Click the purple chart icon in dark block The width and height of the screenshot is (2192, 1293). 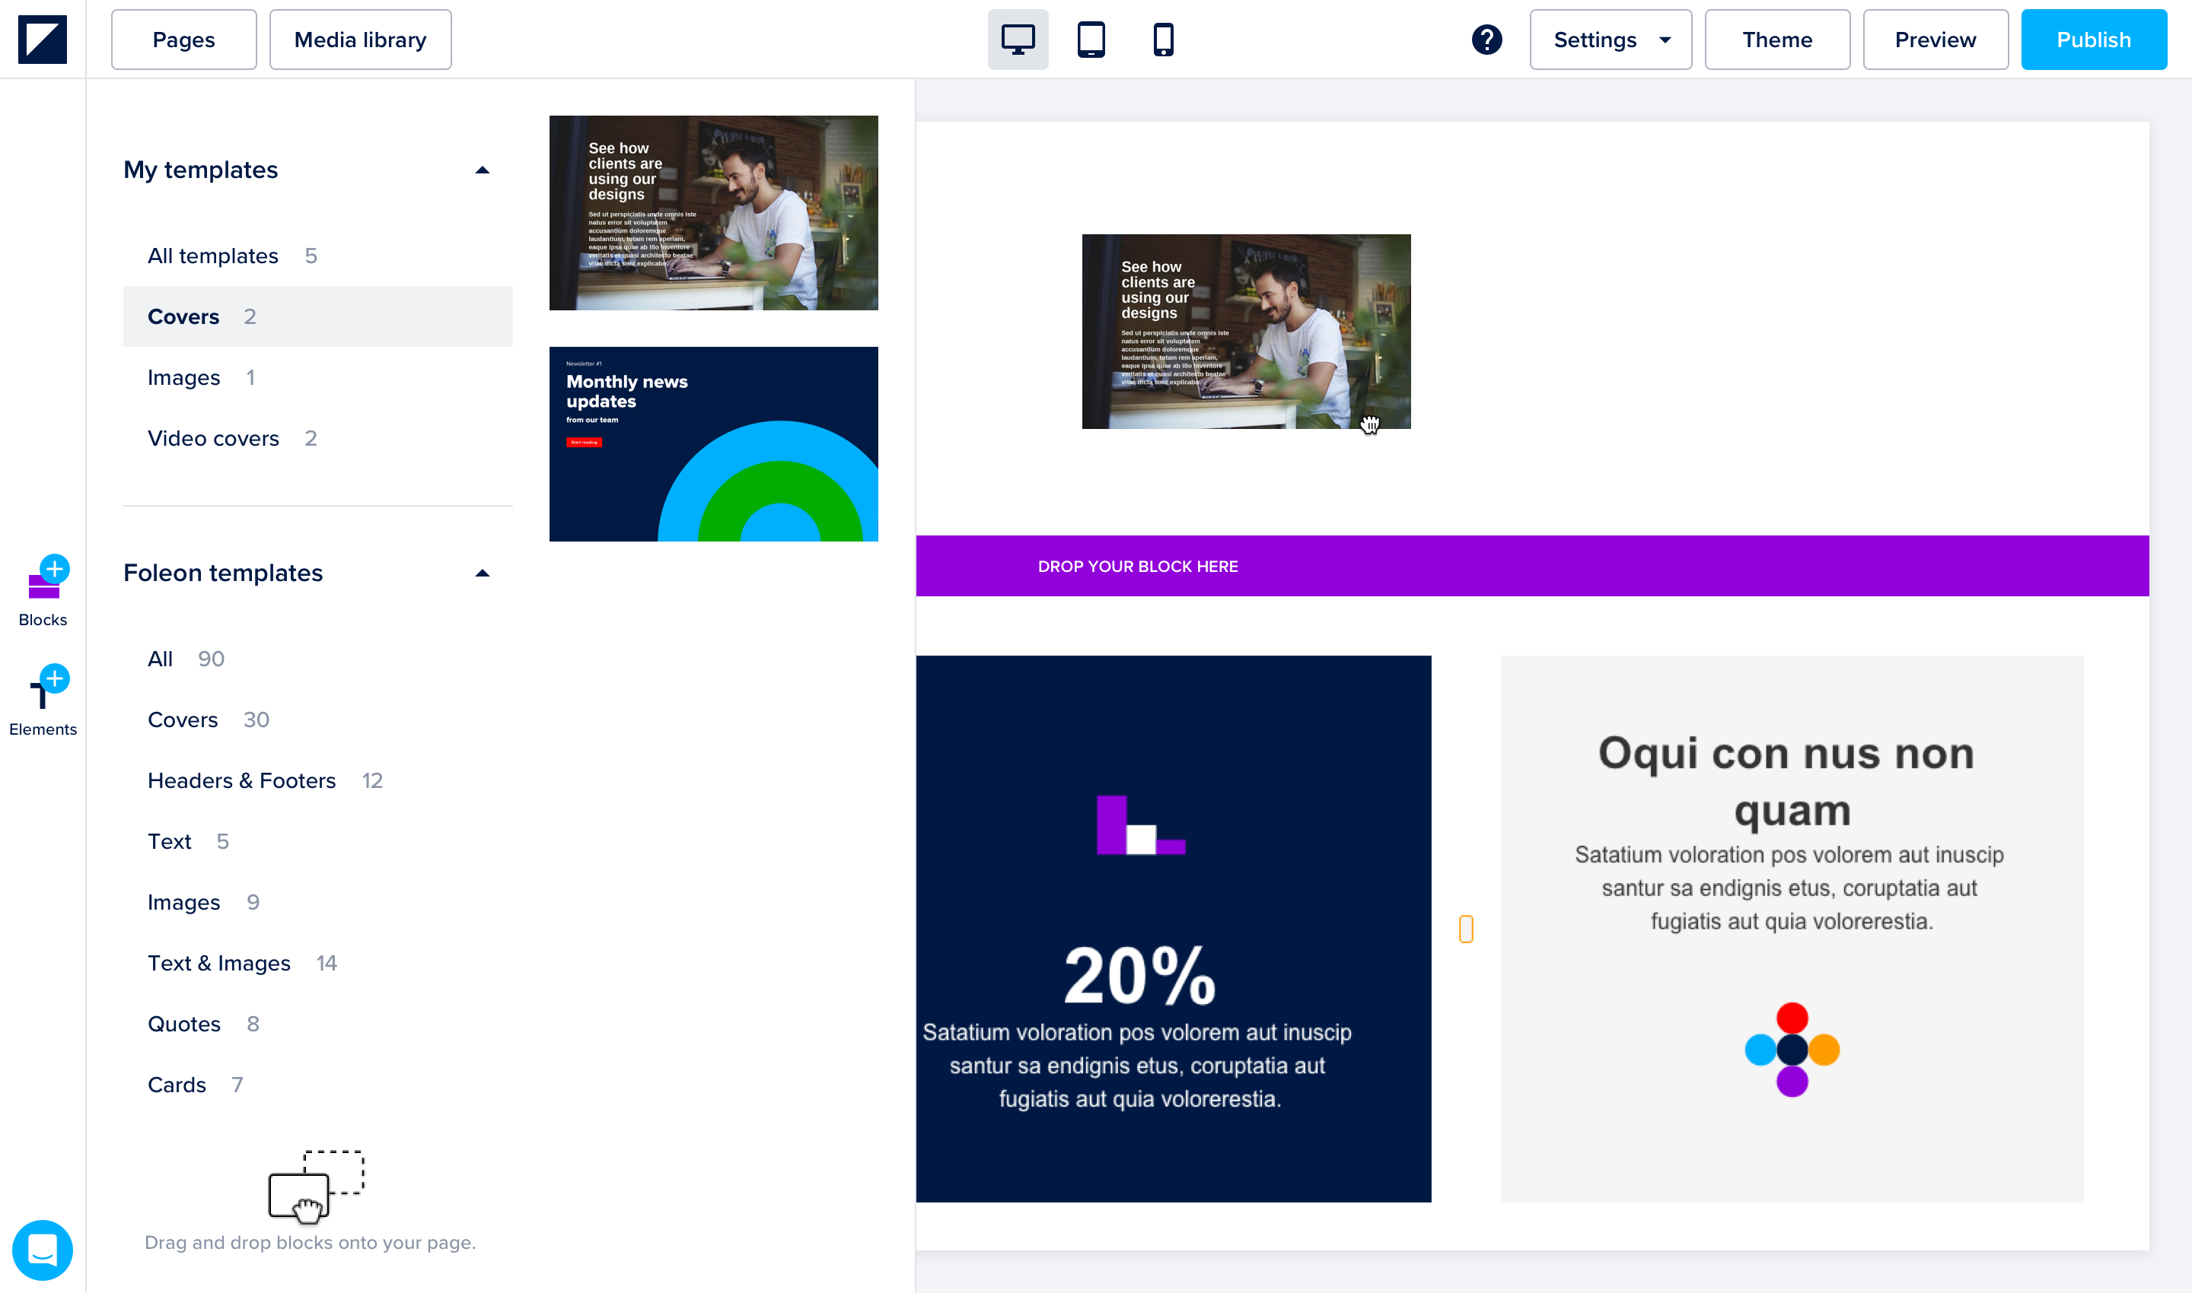point(1140,824)
